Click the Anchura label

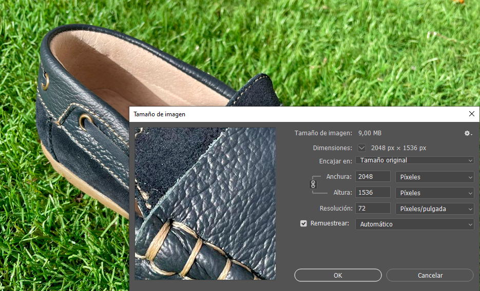click(x=339, y=176)
